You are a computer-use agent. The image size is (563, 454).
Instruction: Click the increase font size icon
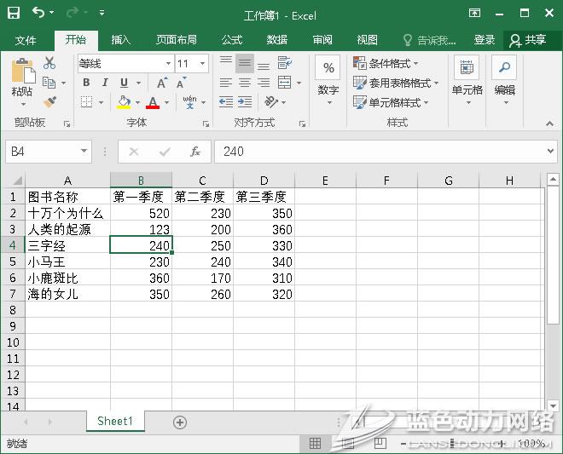point(162,83)
